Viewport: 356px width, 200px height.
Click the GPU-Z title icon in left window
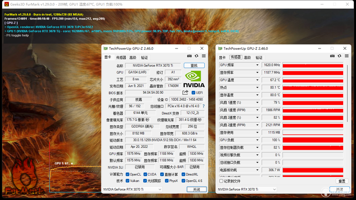coord(105,48)
